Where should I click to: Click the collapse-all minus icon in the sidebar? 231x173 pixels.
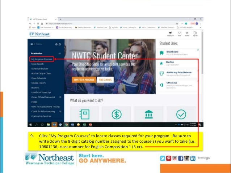click(x=60, y=44)
